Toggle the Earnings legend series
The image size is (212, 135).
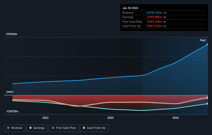coord(37,128)
